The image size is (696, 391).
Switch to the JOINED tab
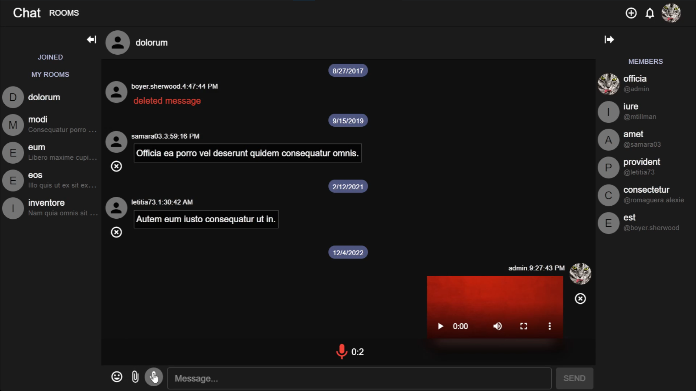tap(50, 57)
